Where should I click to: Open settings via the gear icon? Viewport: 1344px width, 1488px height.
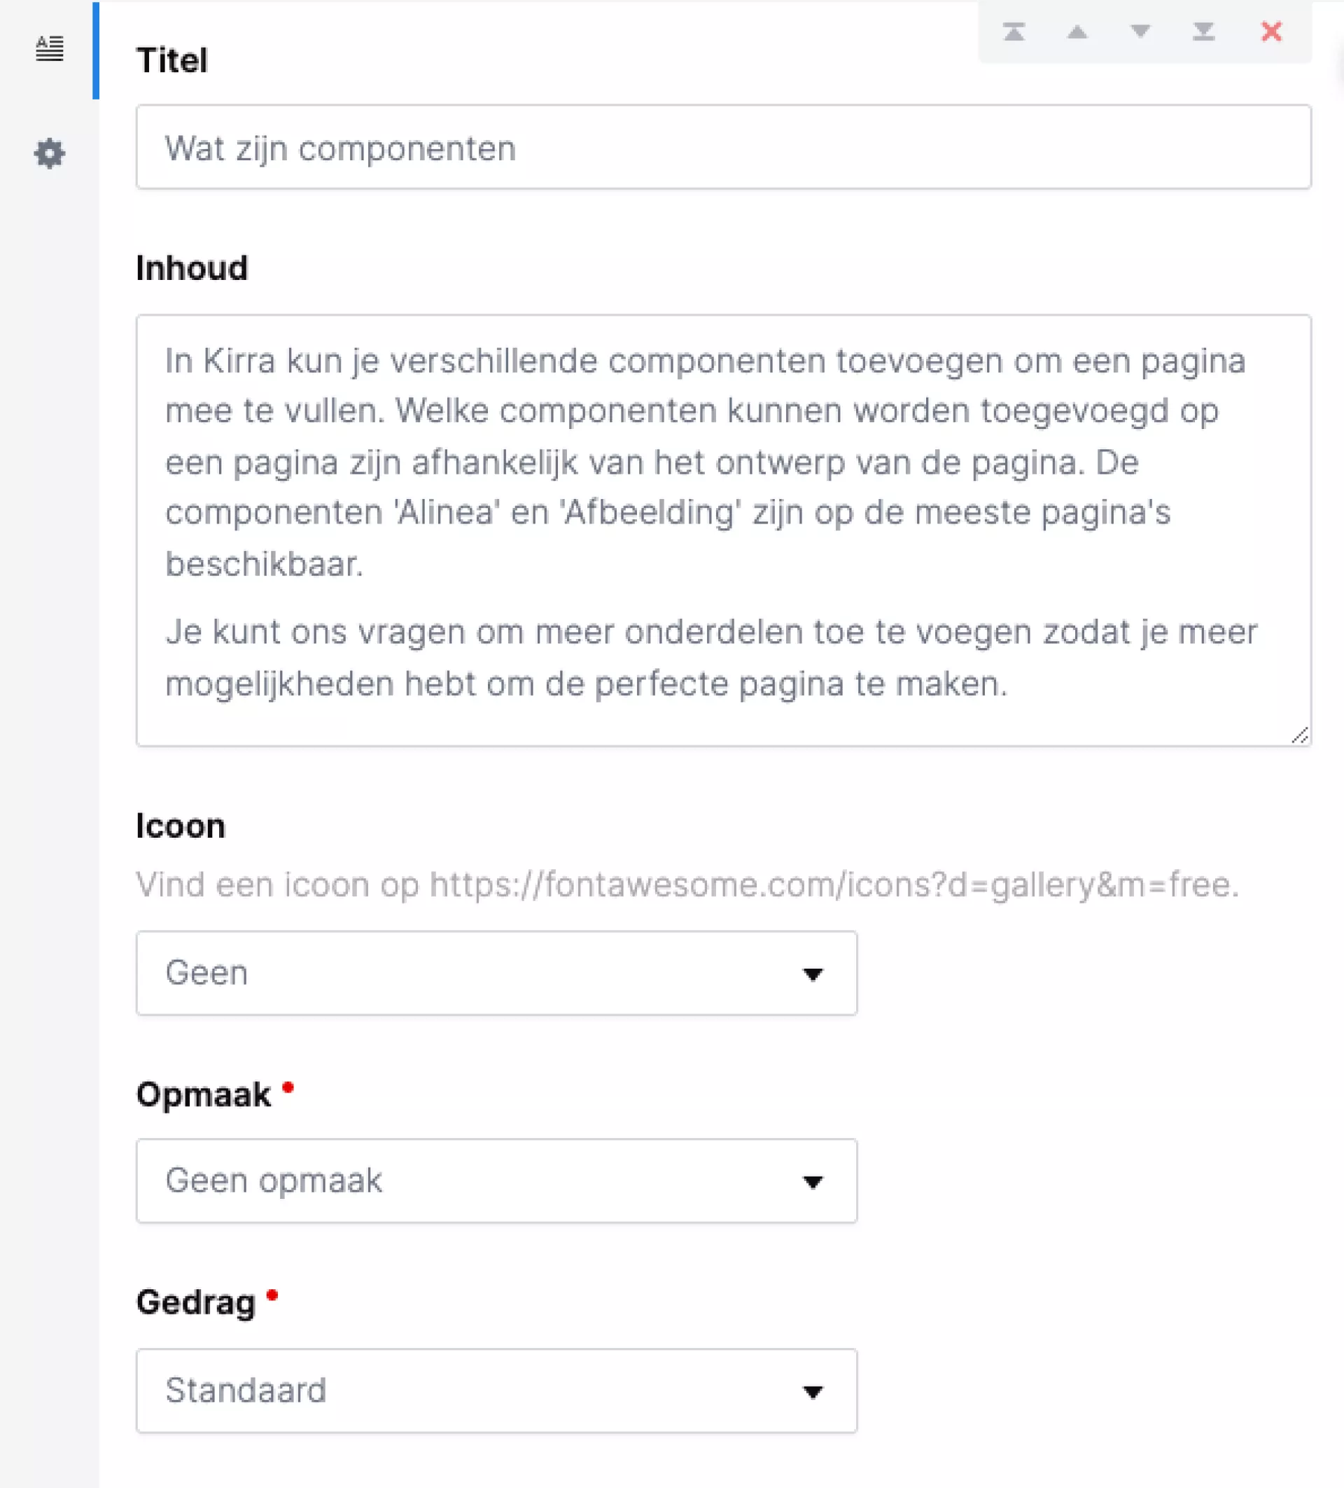(50, 153)
